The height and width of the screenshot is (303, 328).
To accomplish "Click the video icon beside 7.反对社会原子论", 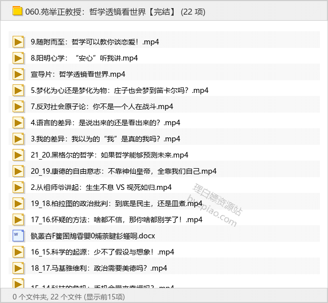I will click(x=18, y=107).
